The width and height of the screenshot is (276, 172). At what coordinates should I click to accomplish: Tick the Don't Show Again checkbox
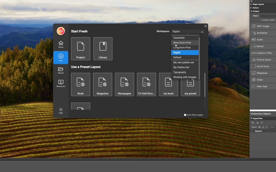point(185,115)
